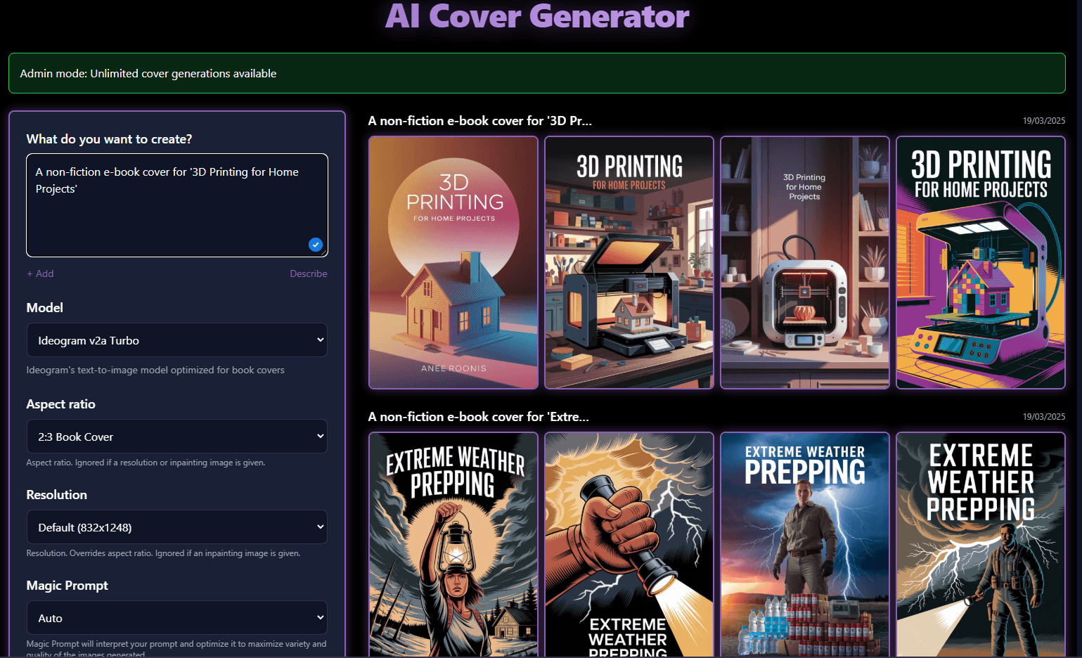Open the pink papercraft house 3D Printing cover
The image size is (1082, 658).
click(x=453, y=262)
